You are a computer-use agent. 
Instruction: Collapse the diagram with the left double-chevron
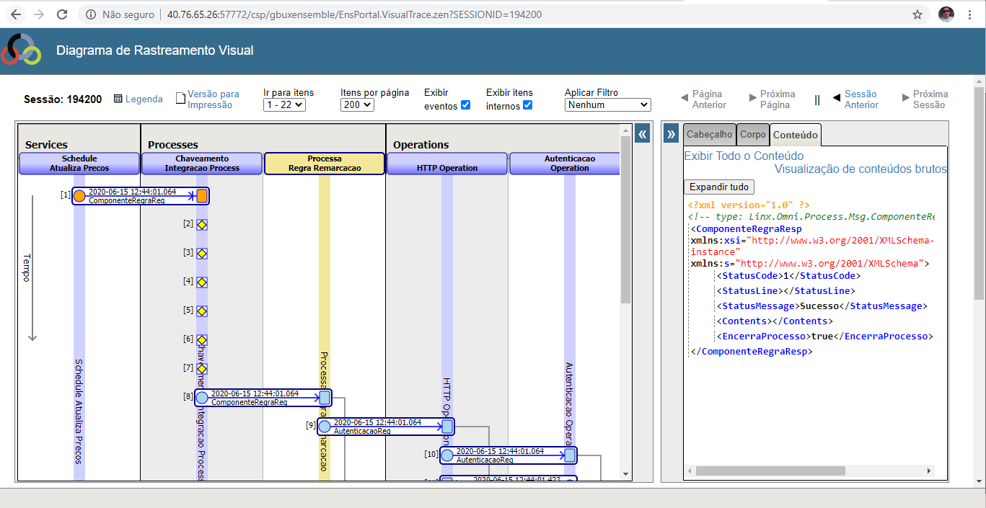click(642, 133)
